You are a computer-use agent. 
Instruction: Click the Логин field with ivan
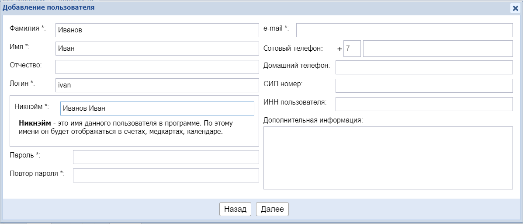click(x=157, y=85)
